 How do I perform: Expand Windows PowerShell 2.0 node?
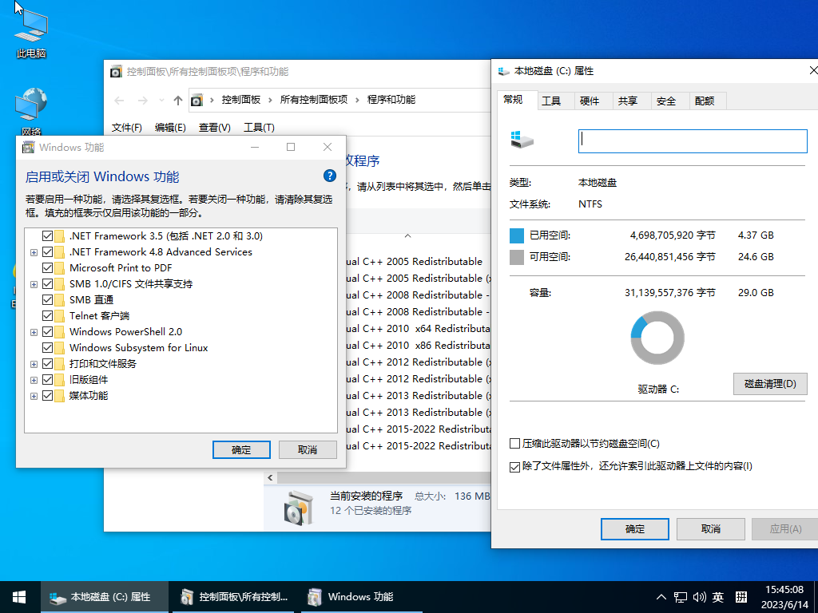coord(34,332)
